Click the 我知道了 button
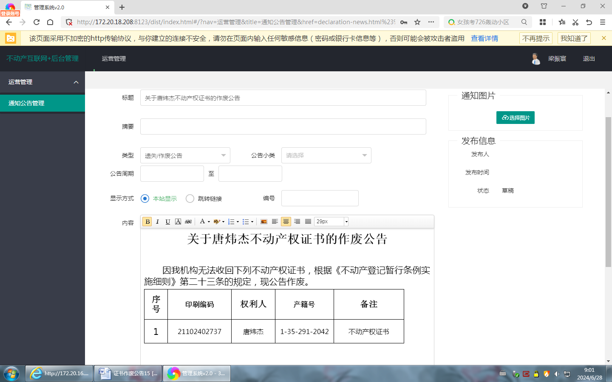The height and width of the screenshot is (382, 612). click(x=574, y=38)
